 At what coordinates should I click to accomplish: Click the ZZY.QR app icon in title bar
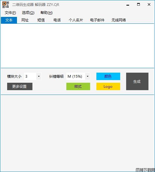pos(6,5)
